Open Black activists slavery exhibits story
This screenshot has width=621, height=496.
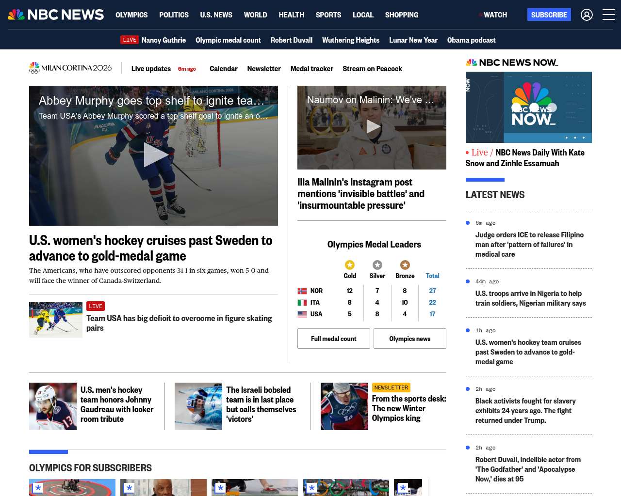pyautogui.click(x=525, y=411)
